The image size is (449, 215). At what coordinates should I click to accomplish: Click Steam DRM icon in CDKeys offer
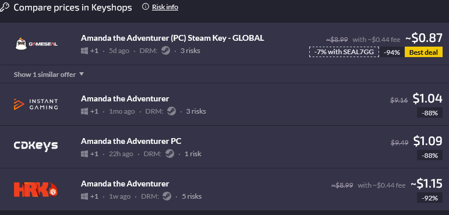click(169, 154)
